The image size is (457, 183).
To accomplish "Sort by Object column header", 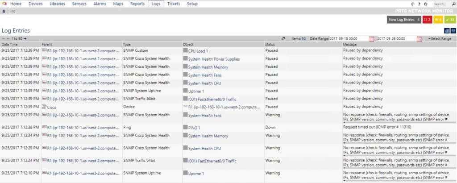I will tap(188, 44).
